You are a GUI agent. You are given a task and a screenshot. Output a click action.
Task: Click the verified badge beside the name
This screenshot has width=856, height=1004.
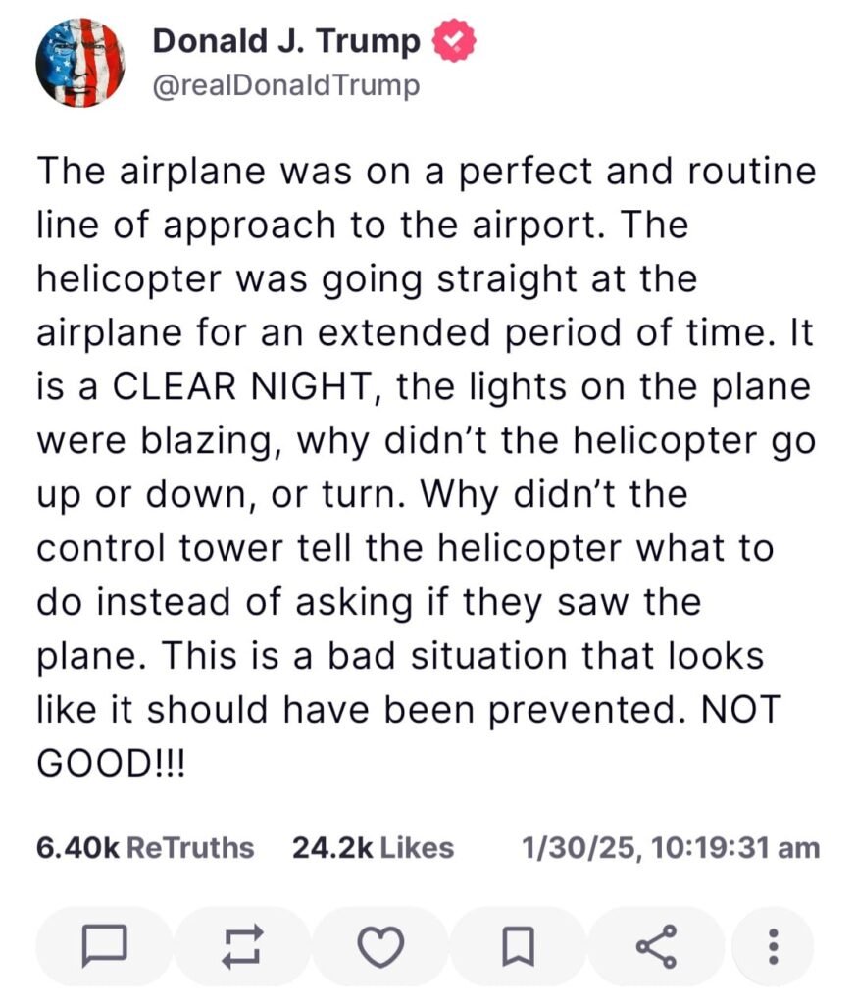pos(454,42)
